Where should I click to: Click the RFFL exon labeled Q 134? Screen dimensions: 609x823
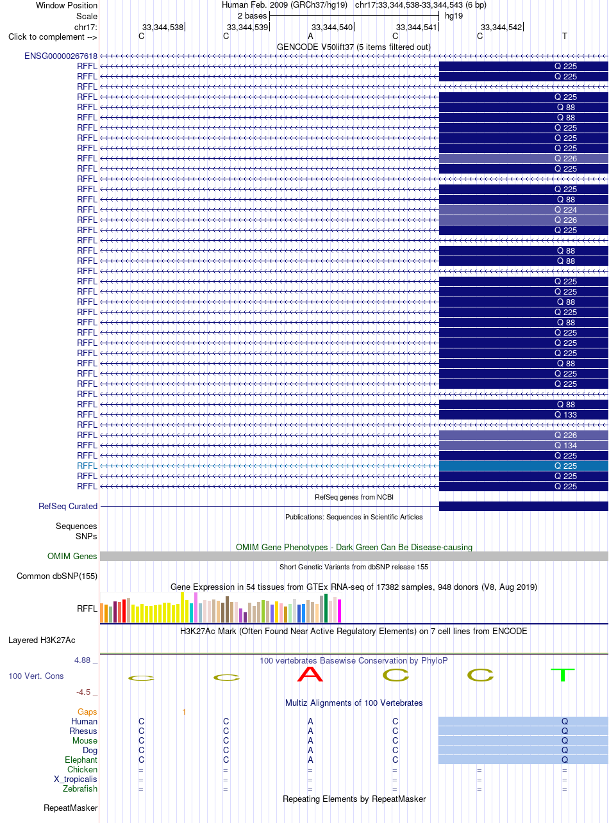coord(524,445)
